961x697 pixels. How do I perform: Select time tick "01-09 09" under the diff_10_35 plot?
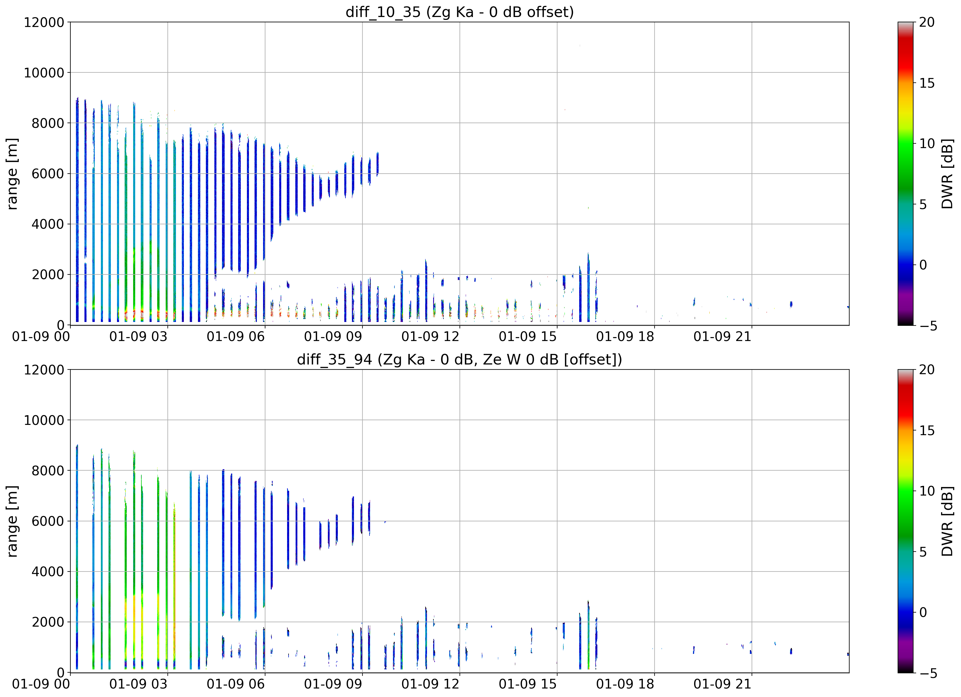click(333, 337)
